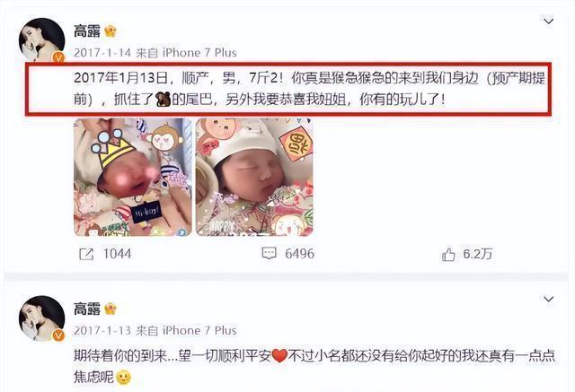Open the sleeping baby photo with white hat

254,177
